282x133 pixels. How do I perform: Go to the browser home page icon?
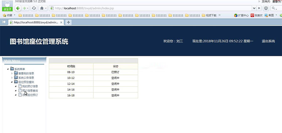point(42,8)
